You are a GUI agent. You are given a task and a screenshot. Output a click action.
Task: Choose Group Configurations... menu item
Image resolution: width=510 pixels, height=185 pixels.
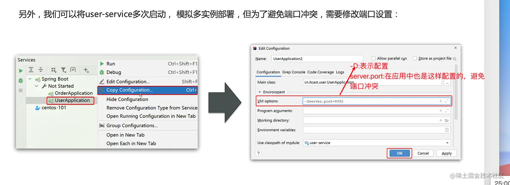click(148, 125)
